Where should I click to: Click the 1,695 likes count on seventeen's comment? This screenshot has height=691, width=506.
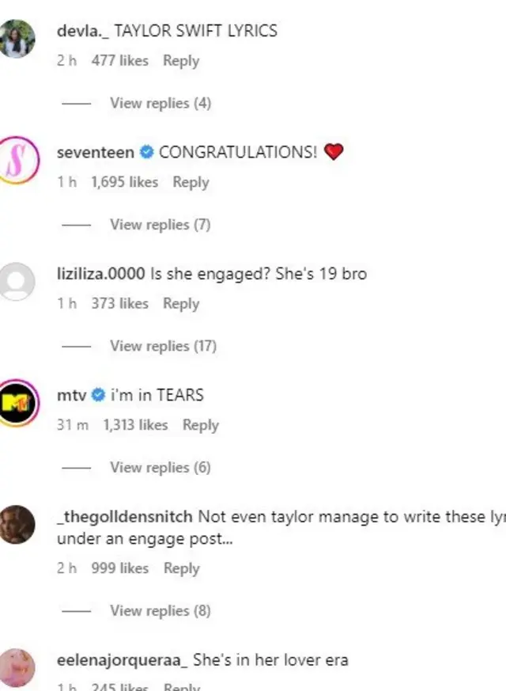click(x=123, y=182)
